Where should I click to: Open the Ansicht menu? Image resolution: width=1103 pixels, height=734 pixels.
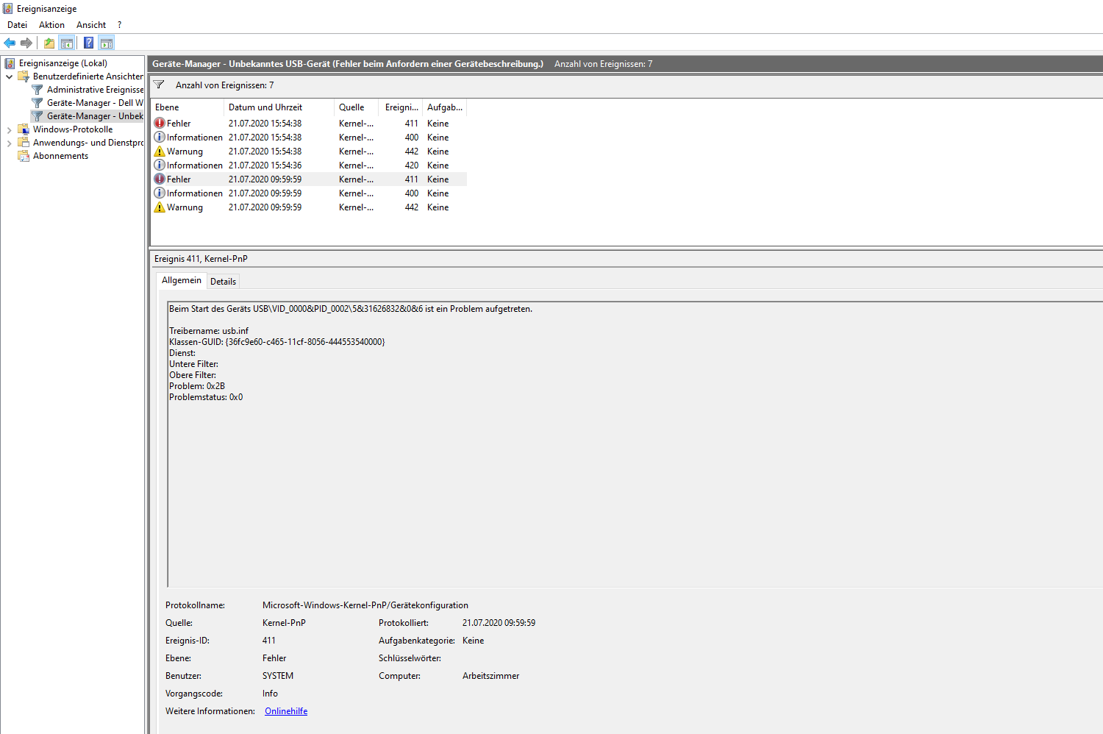click(91, 24)
